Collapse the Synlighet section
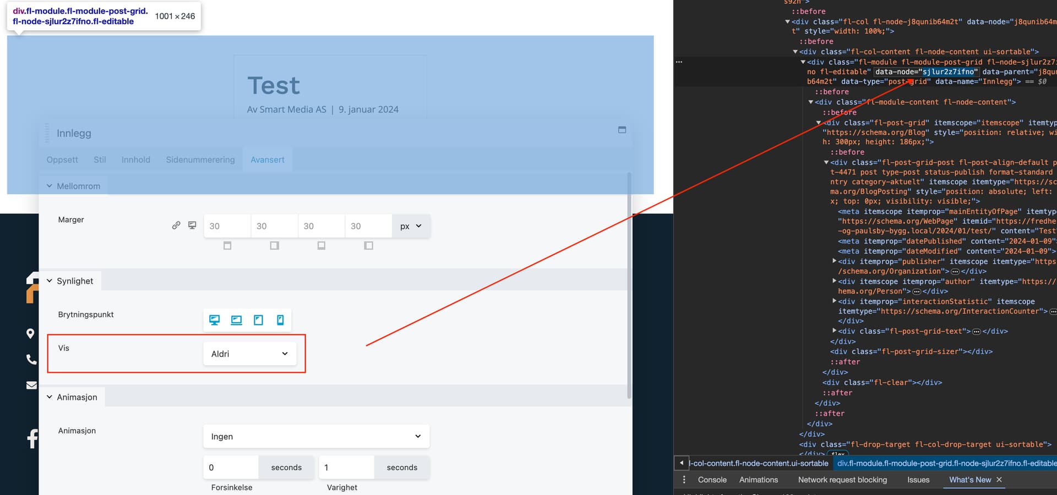 point(50,281)
